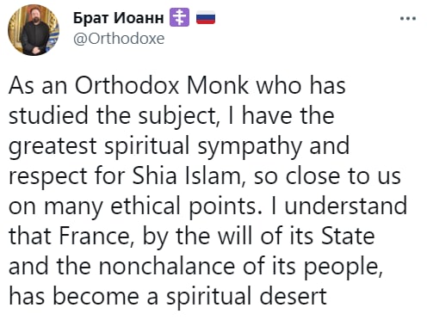
Task: Open the round profile avatar photo
Action: tap(34, 30)
